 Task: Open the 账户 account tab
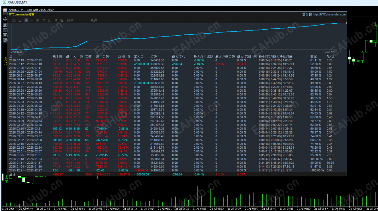pyautogui.click(x=70, y=20)
